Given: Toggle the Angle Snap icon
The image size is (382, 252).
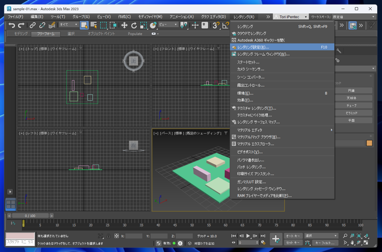Looking at the screenshot, I should pos(225,25).
